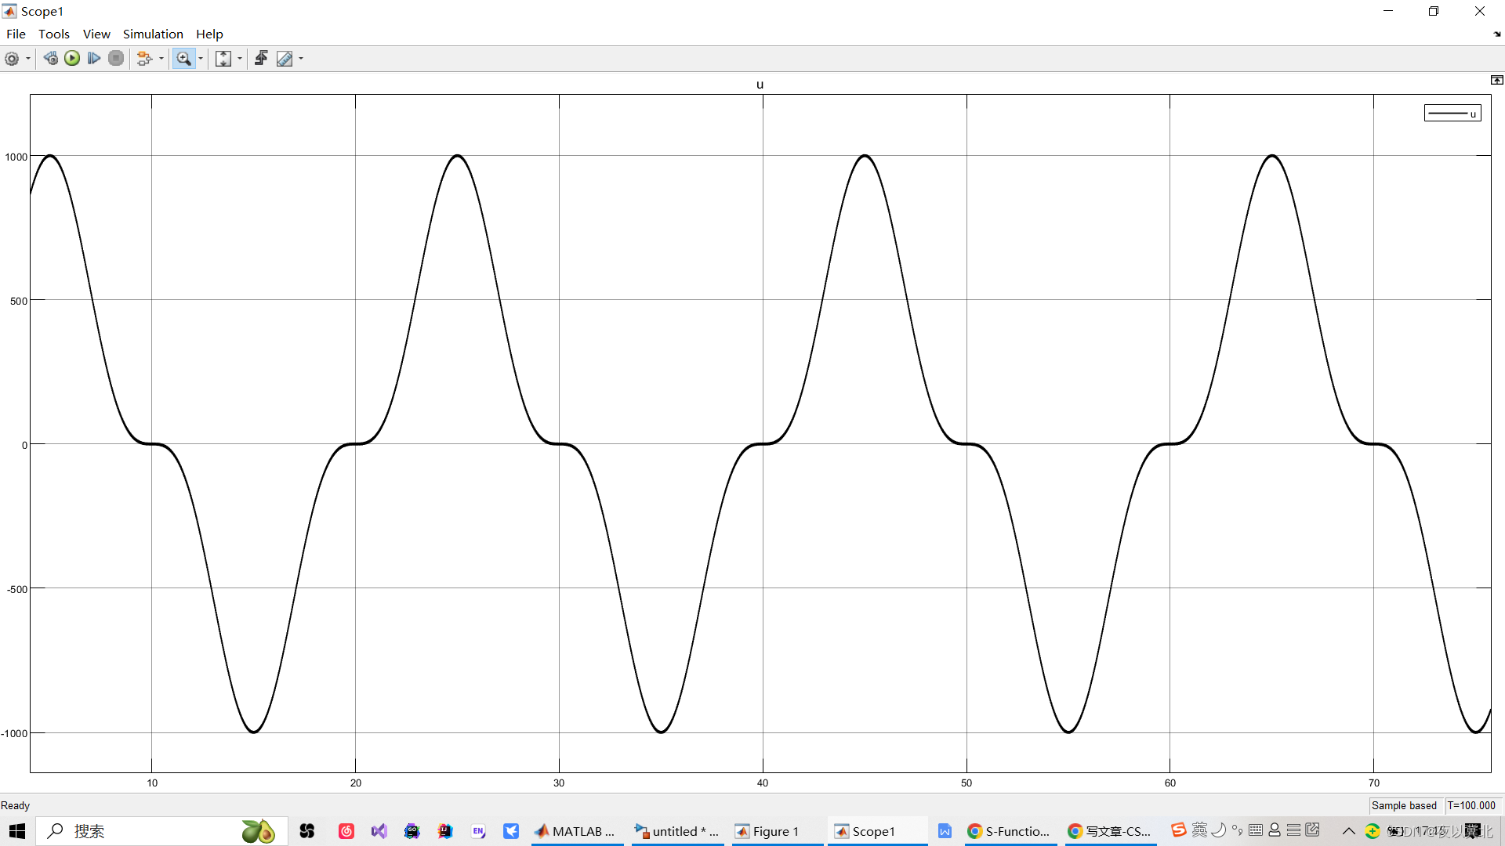The image size is (1505, 846).
Task: Toggle the Zoom magnifier tool
Action: tap(183, 59)
